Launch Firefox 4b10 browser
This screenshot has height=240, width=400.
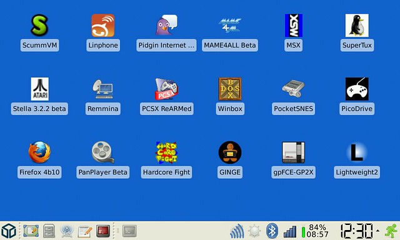pyautogui.click(x=39, y=152)
